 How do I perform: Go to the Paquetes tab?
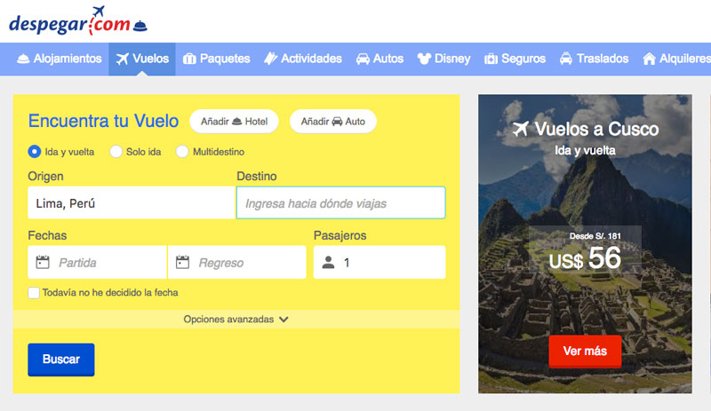point(216,59)
